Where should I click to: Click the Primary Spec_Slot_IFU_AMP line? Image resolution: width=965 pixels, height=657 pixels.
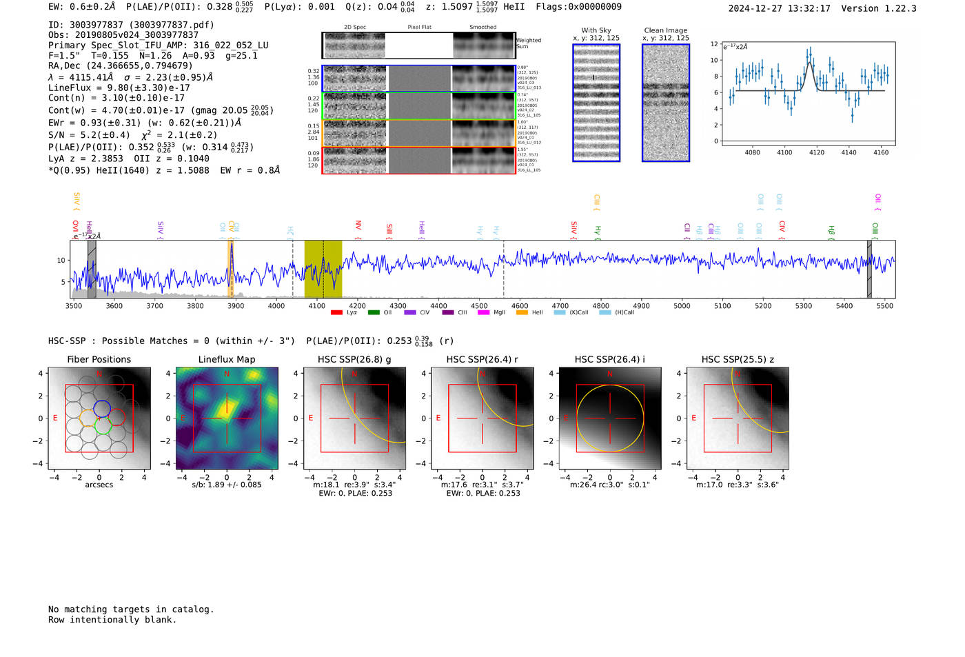(159, 46)
